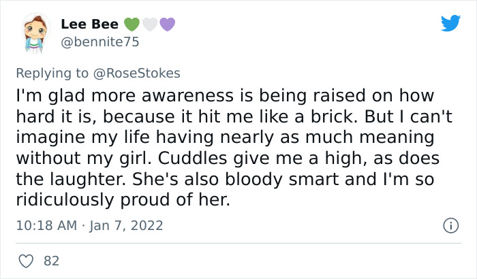Image resolution: width=477 pixels, height=279 pixels.
Task: Click the green heart emoji after Lee Bee
Action: tap(131, 24)
